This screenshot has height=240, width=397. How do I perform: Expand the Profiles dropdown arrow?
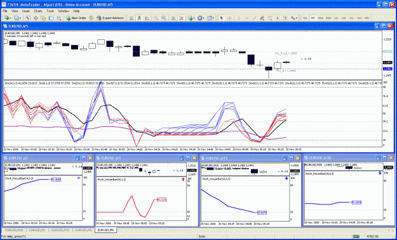20,18
